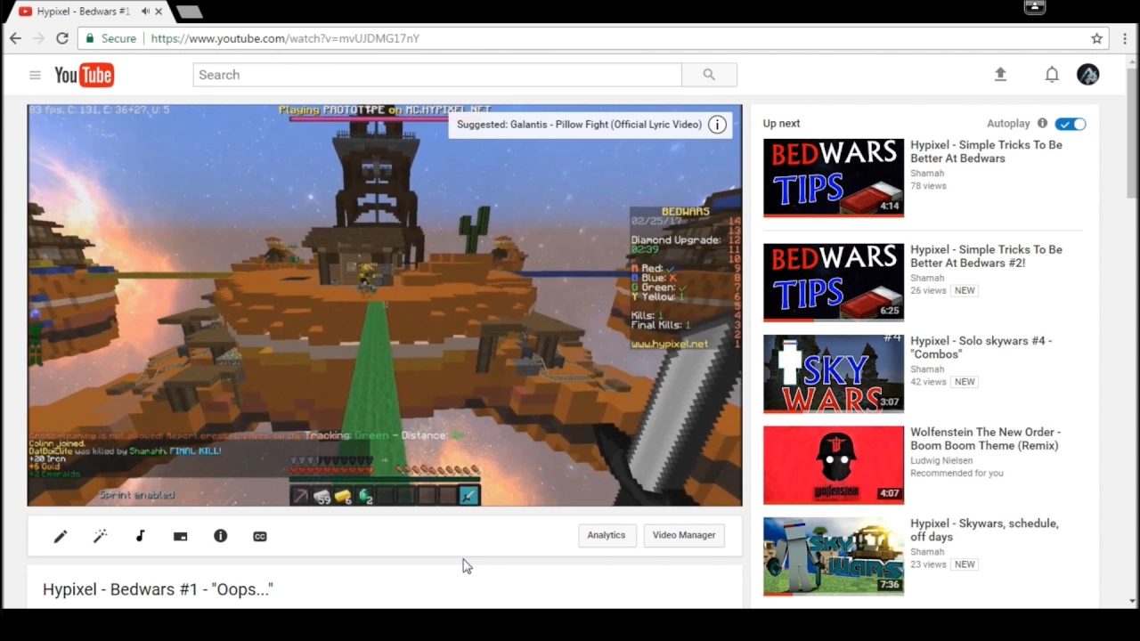This screenshot has height=641, width=1140.
Task: Click the 'Recommended for you' text
Action: click(957, 473)
